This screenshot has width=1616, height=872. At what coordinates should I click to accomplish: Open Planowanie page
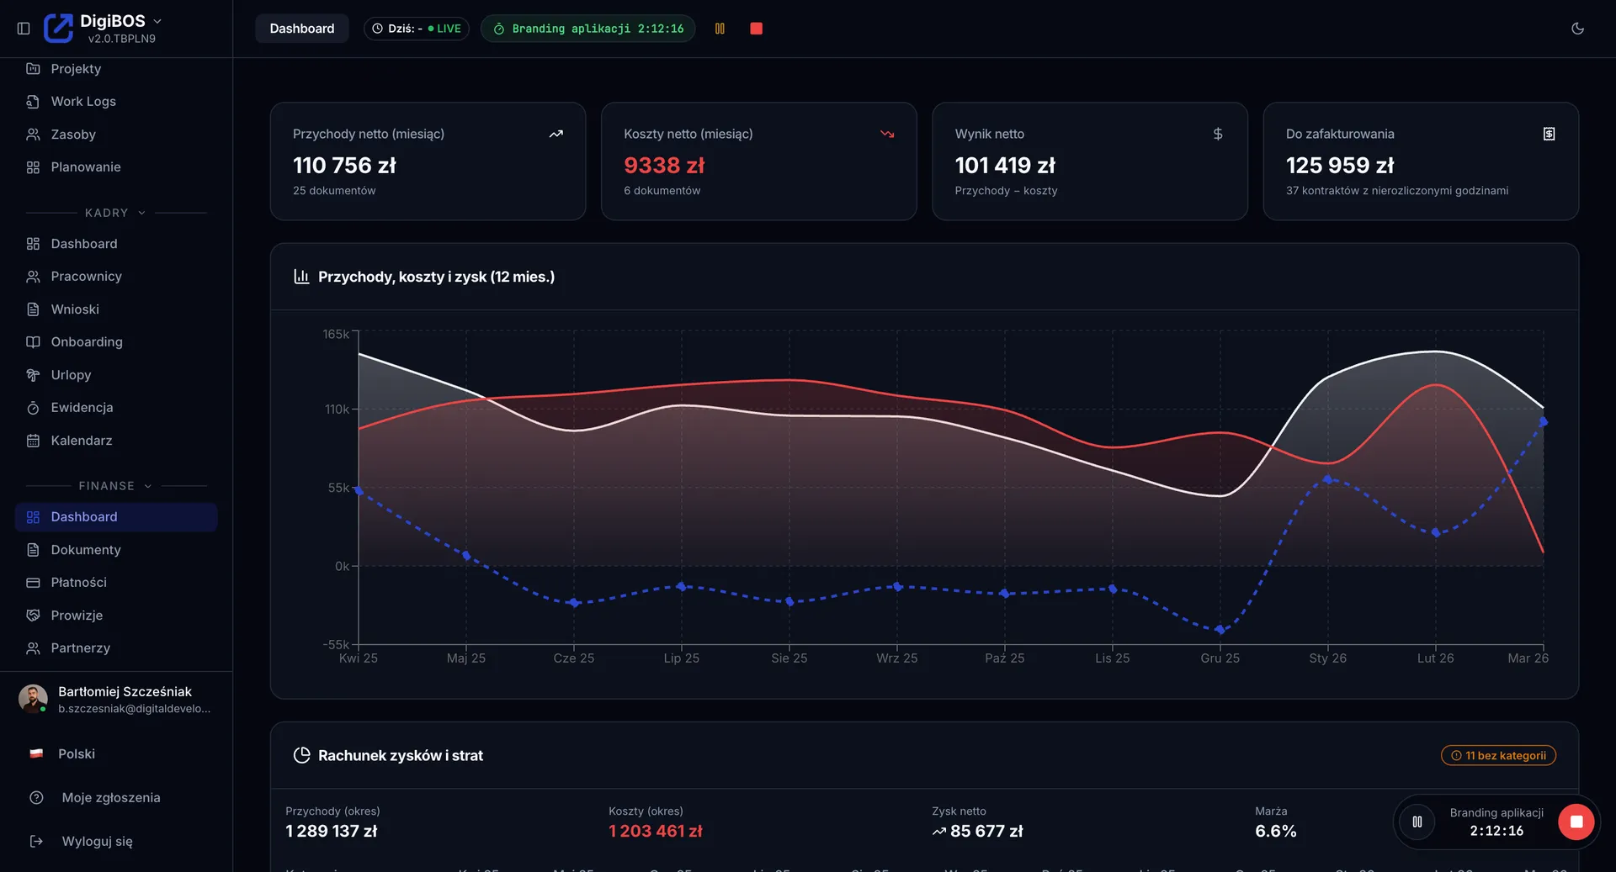116,167
